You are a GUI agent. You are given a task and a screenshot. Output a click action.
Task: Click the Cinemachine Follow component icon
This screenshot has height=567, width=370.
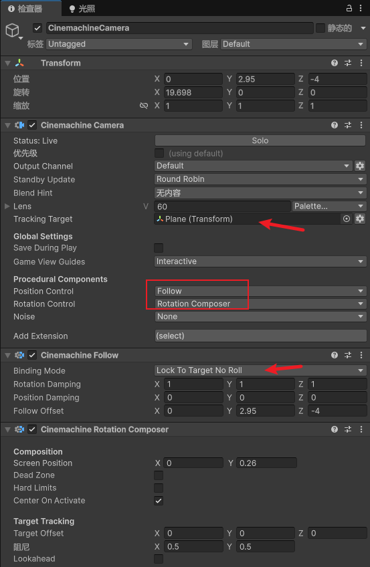19,355
